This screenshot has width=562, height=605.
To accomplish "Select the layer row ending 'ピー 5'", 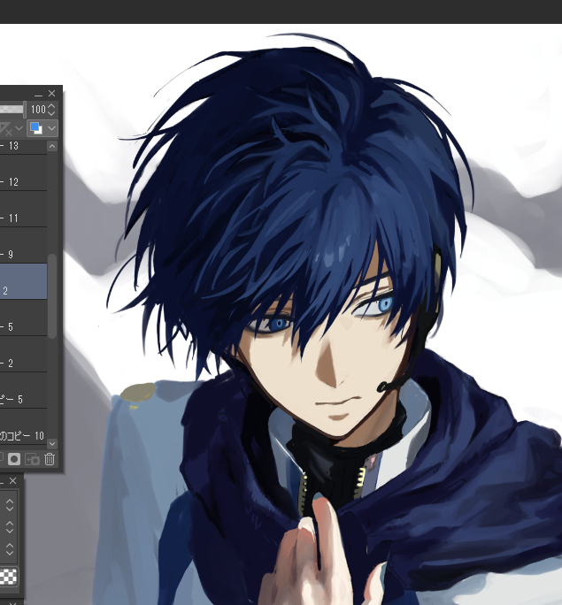I will pyautogui.click(x=23, y=390).
